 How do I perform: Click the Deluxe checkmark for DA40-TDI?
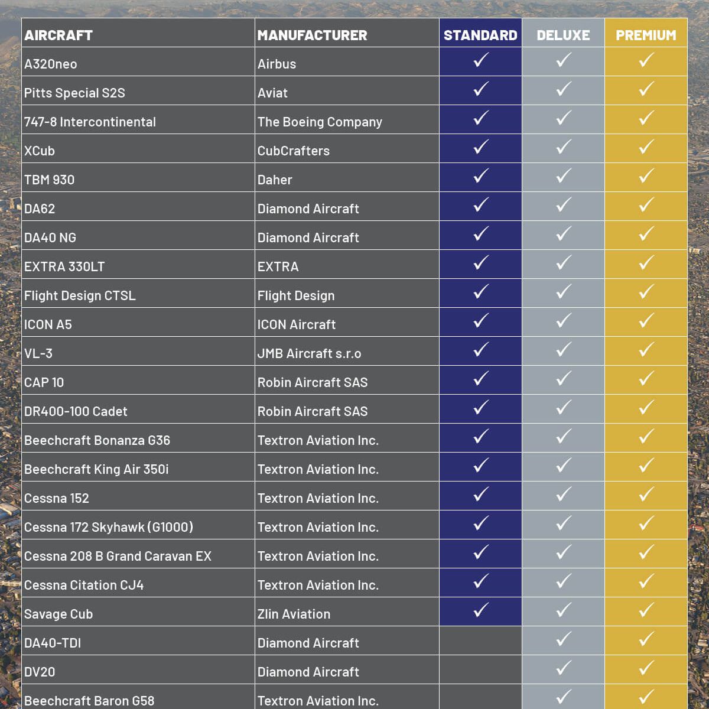(x=564, y=639)
